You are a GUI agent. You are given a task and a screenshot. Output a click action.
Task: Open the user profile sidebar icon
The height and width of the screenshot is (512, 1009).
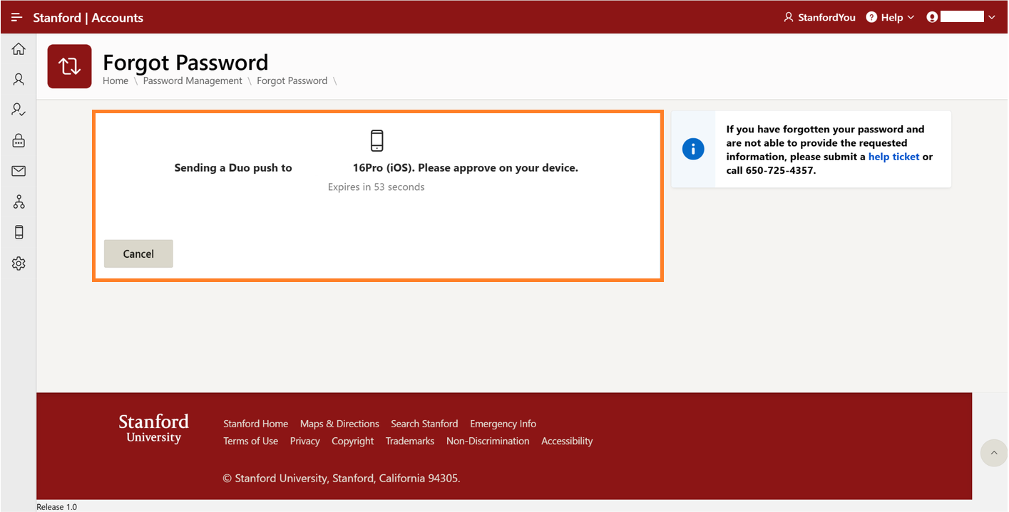tap(19, 79)
